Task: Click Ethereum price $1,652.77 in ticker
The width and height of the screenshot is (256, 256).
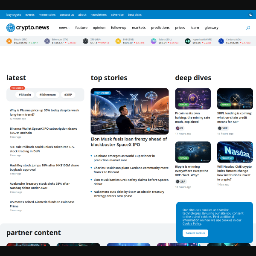Action: (58, 43)
